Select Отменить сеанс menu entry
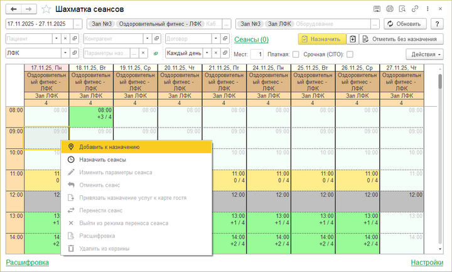 pos(136,185)
